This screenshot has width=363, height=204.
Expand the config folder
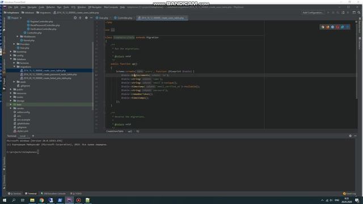tap(11, 56)
